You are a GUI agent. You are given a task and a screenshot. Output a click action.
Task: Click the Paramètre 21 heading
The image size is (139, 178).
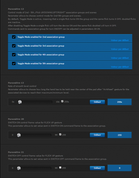click(16, 152)
